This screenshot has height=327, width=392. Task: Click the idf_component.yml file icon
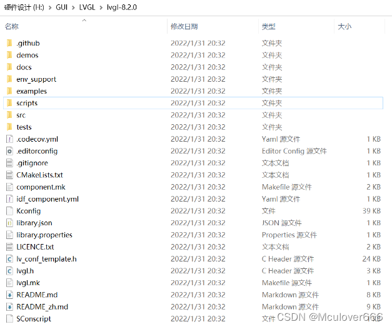click(x=9, y=199)
